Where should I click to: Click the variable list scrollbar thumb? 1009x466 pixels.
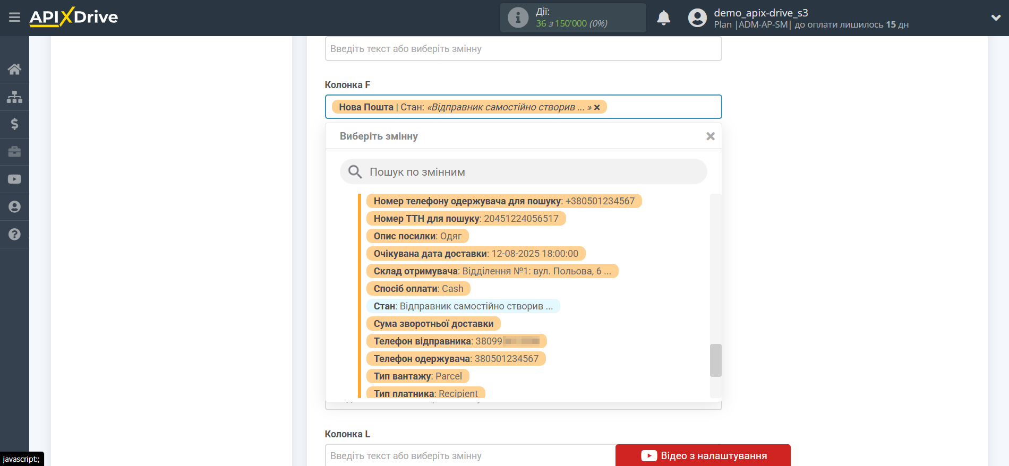click(x=715, y=360)
